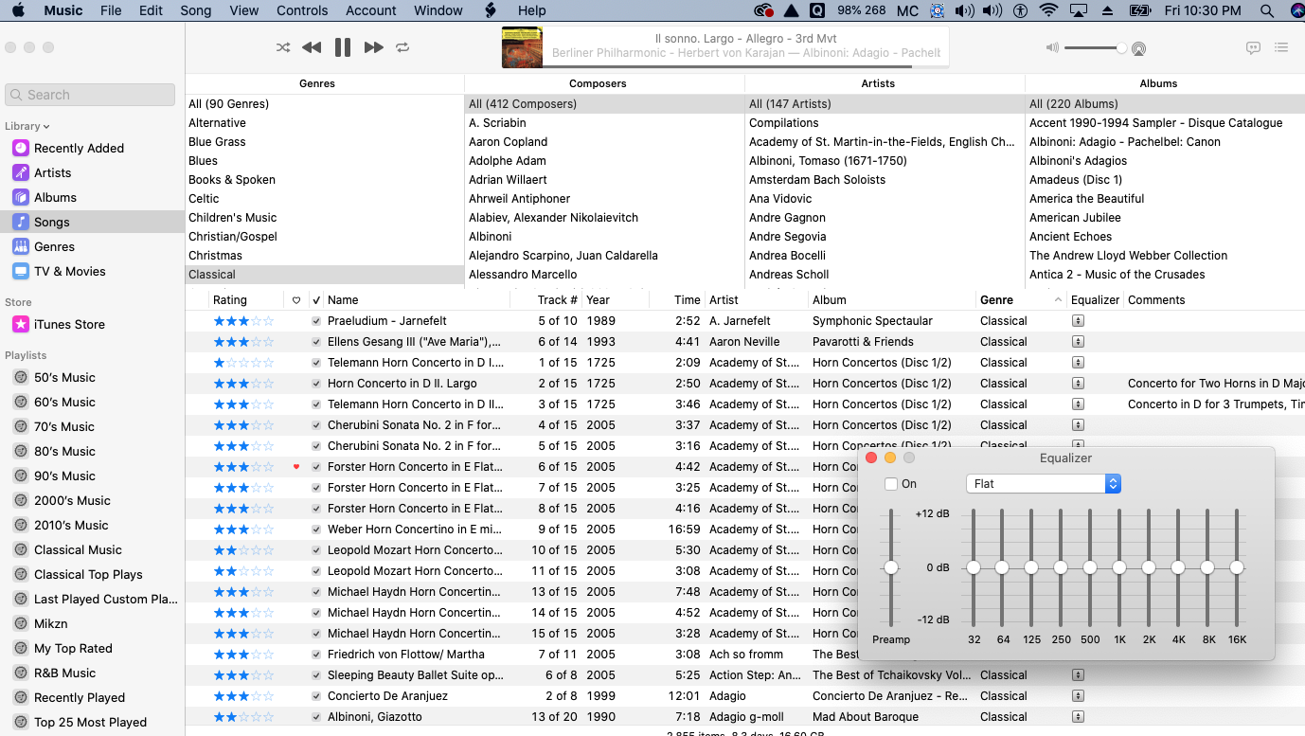Open the Flat preset dropdown in Equalizer
1305x736 pixels.
coord(1044,484)
